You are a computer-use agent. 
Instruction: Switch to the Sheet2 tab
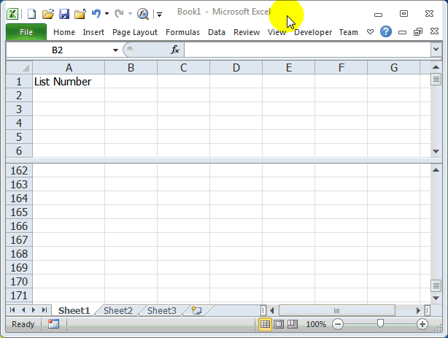(118, 310)
